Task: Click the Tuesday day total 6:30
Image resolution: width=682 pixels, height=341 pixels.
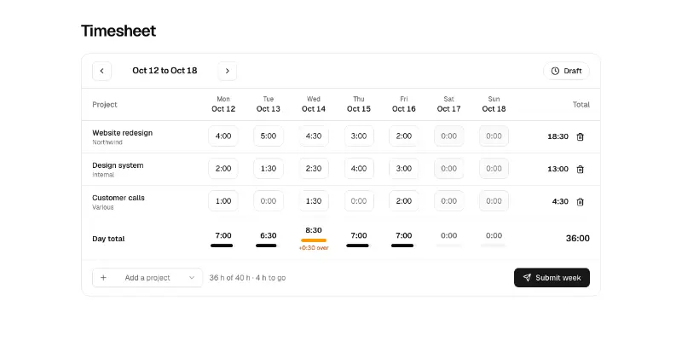Action: (x=269, y=236)
